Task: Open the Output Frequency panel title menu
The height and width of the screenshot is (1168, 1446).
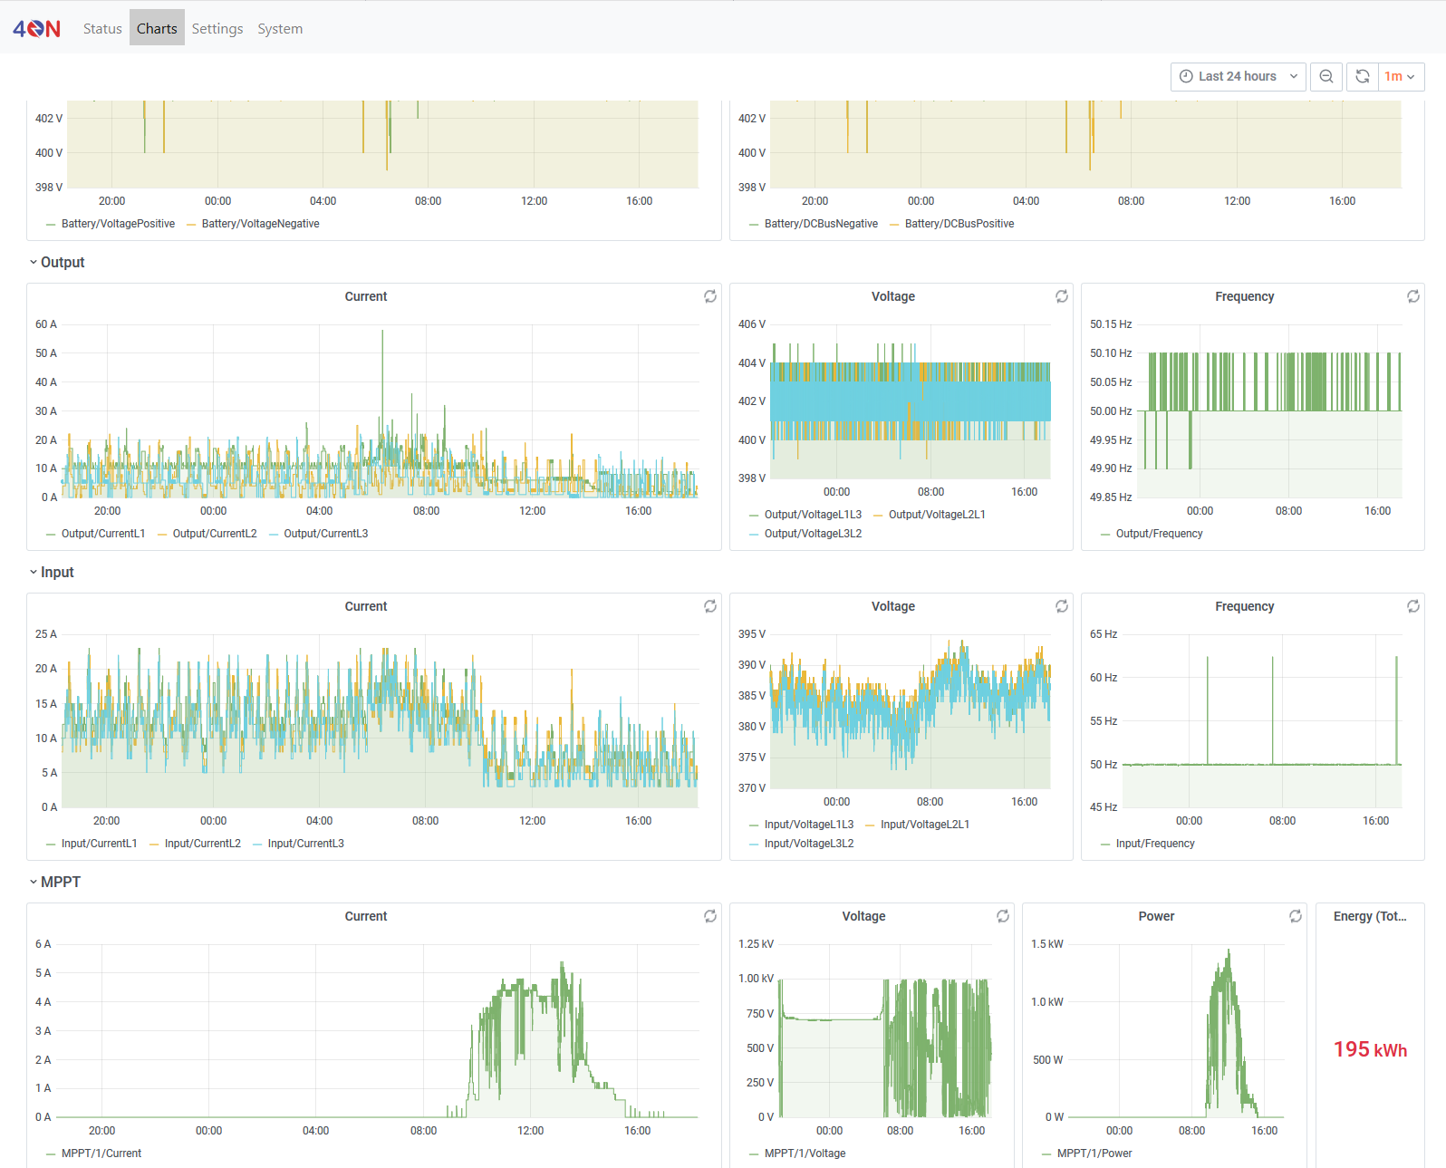Action: pos(1245,296)
